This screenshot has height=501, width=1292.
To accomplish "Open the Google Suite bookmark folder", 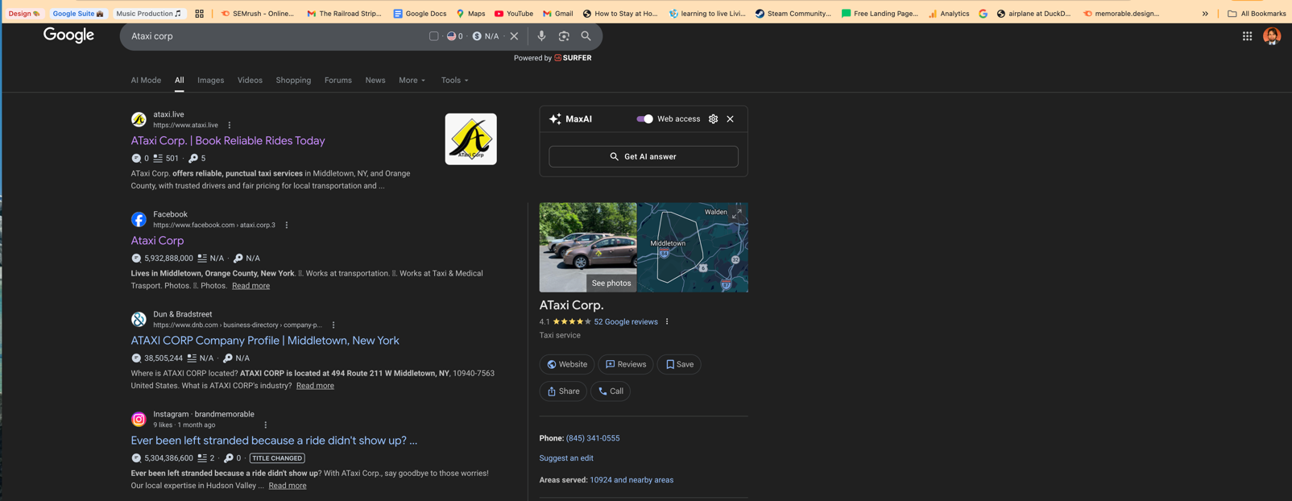I will tap(77, 14).
